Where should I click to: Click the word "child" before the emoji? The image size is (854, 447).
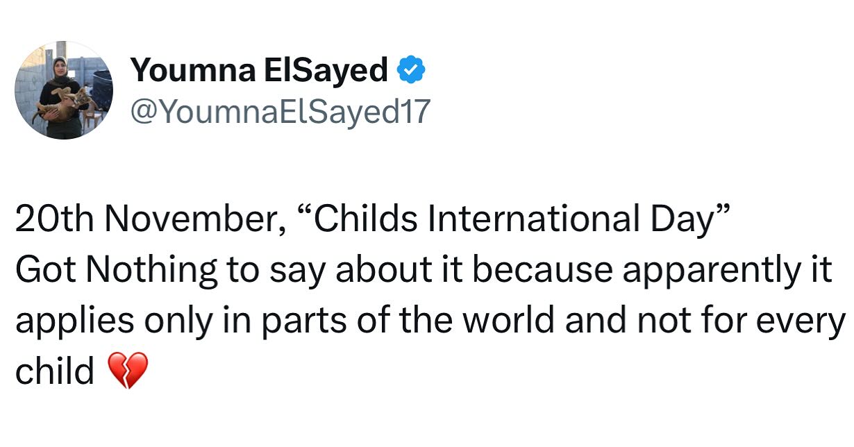tap(54, 371)
